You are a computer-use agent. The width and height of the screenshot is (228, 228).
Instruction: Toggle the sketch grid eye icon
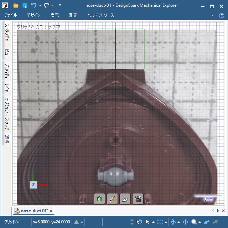(x=138, y=199)
